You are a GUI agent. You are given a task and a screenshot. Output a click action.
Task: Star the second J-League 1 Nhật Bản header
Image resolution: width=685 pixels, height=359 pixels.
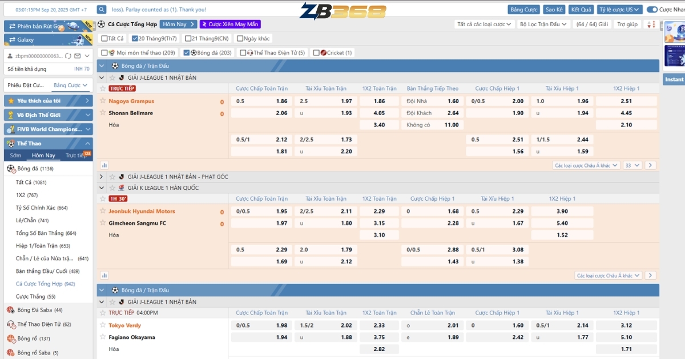click(112, 302)
